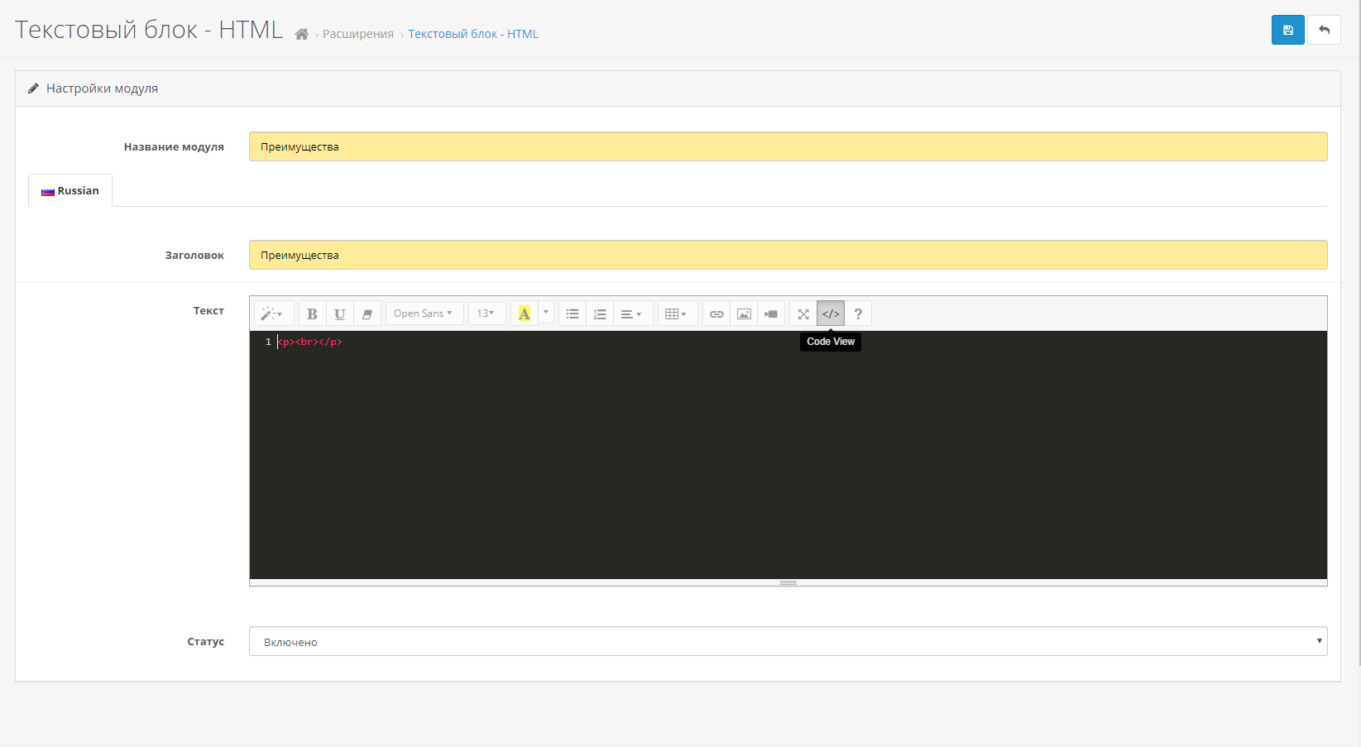1361x747 pixels.
Task: Save the module with the blue disk button
Action: (x=1287, y=30)
